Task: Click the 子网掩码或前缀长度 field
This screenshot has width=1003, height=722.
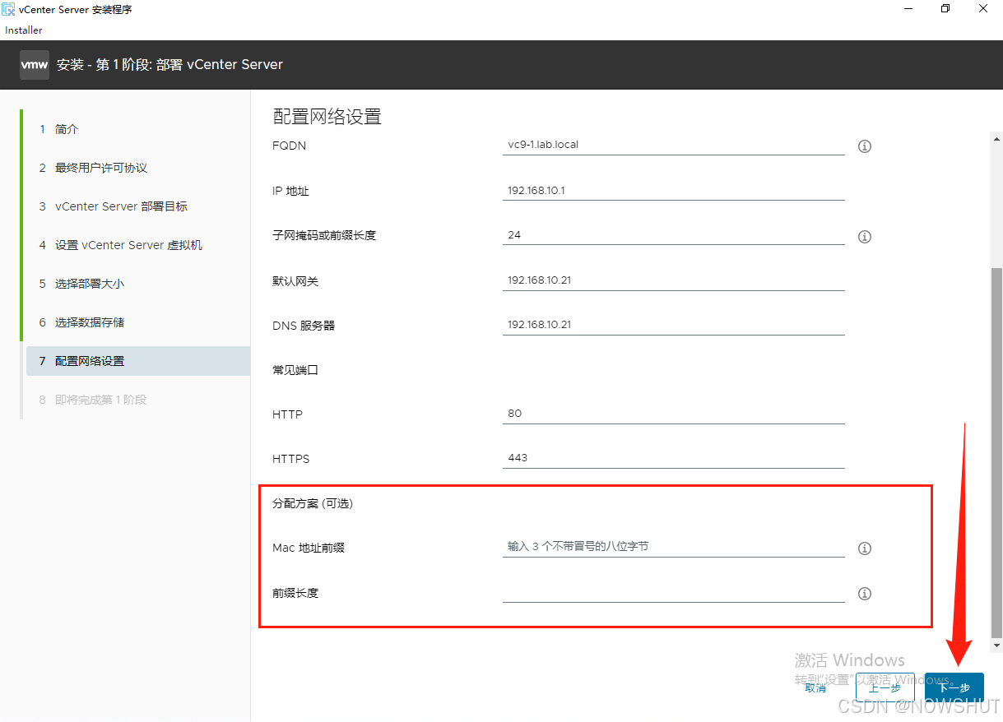Action: coord(674,235)
